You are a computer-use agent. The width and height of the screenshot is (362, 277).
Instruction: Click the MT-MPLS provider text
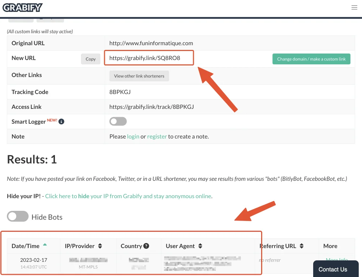click(x=88, y=267)
